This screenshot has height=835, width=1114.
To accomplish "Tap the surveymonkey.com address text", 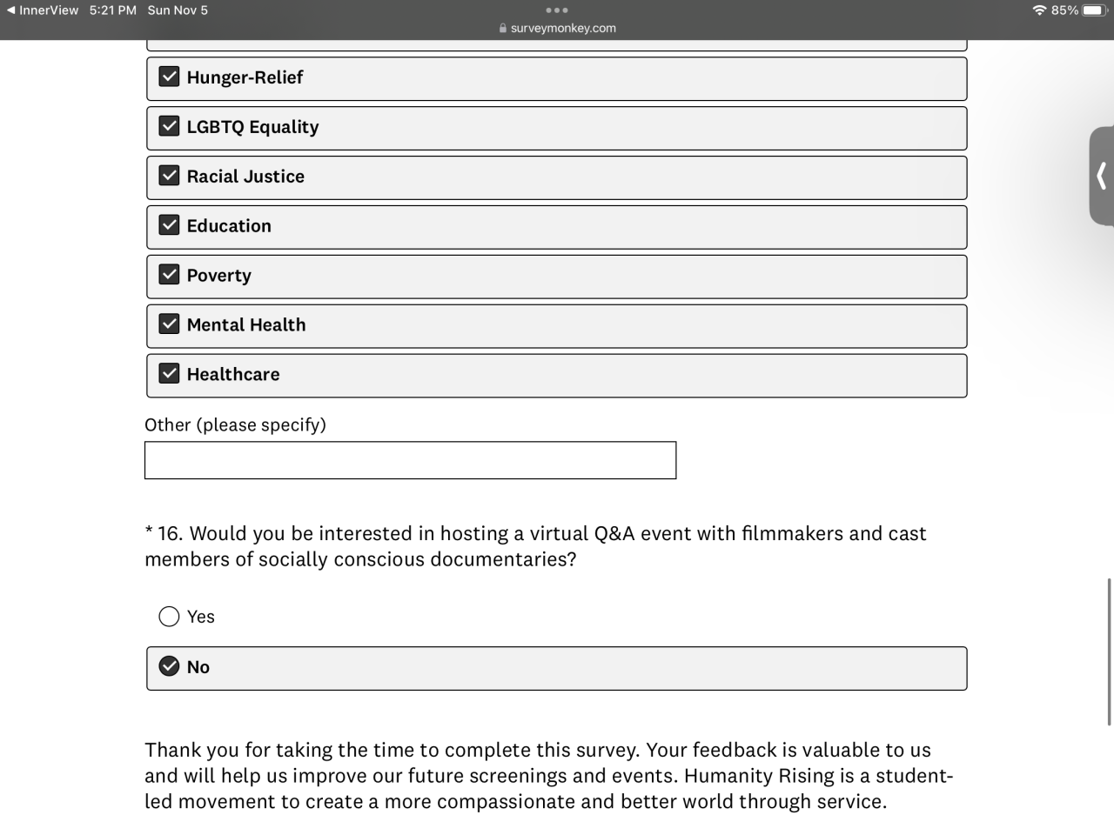I will (x=563, y=28).
